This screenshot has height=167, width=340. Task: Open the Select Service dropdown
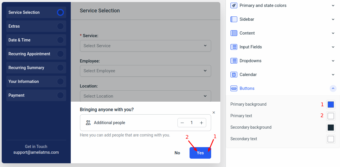coord(145,46)
